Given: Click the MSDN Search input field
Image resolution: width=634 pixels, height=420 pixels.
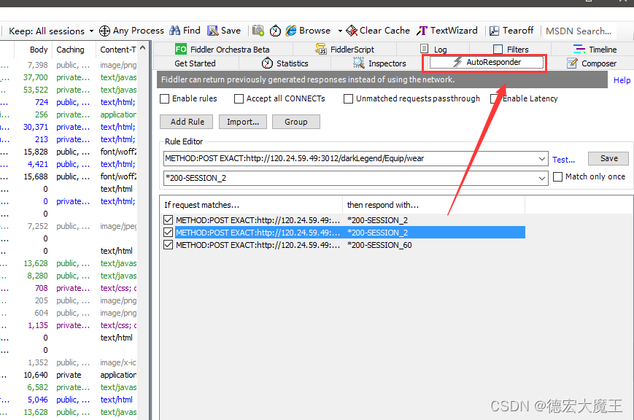Looking at the screenshot, I should pos(579,31).
